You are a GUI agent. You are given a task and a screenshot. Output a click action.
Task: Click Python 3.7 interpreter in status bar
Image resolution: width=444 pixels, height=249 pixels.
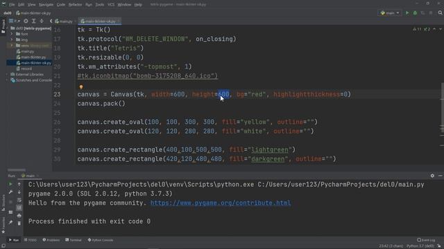(420, 246)
